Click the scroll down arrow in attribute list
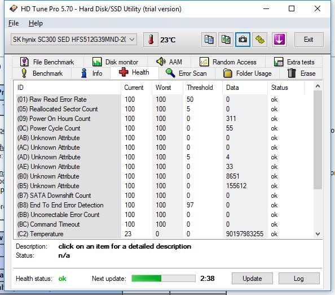Viewport: 335px width, 295px height. [318, 234]
